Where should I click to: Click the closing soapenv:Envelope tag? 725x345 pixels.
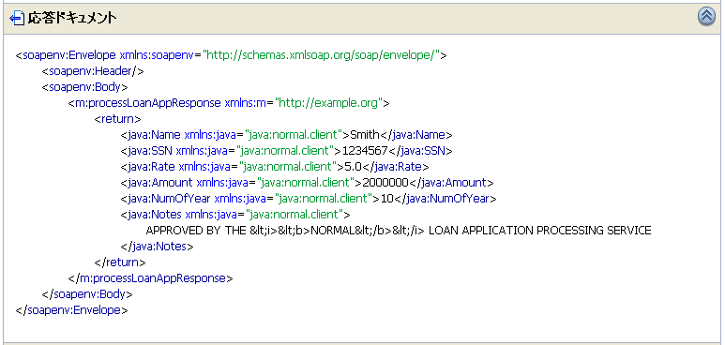(x=71, y=310)
